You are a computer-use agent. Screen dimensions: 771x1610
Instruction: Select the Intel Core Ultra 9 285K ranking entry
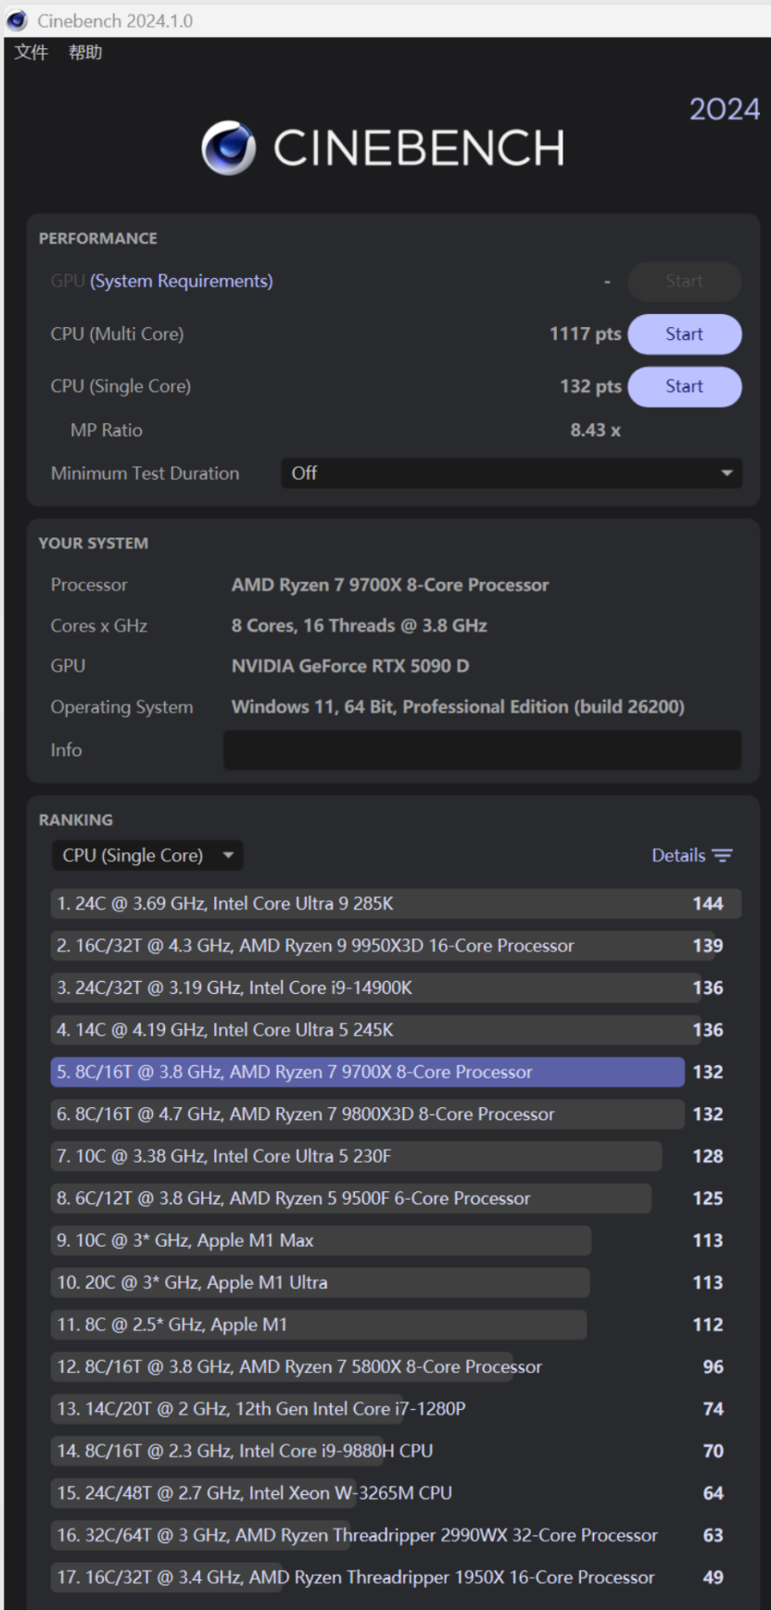tap(371, 904)
